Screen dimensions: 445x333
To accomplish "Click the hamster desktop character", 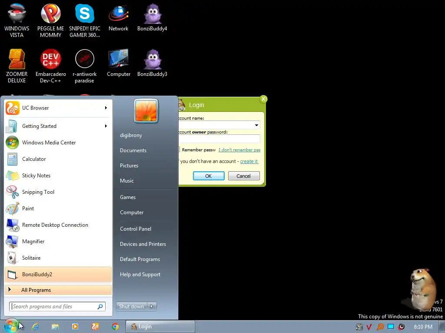I will point(422,289).
